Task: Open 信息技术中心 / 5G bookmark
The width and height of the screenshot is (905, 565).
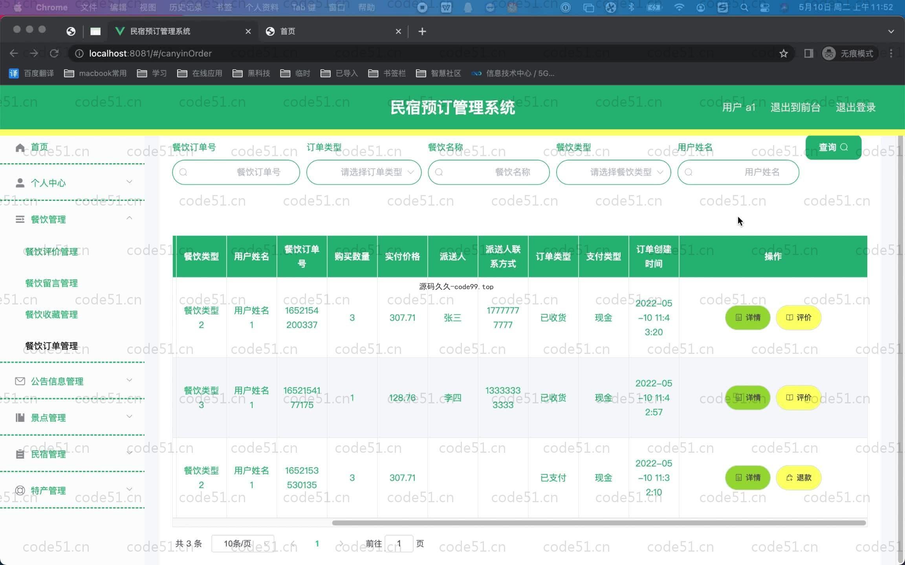Action: click(x=513, y=73)
